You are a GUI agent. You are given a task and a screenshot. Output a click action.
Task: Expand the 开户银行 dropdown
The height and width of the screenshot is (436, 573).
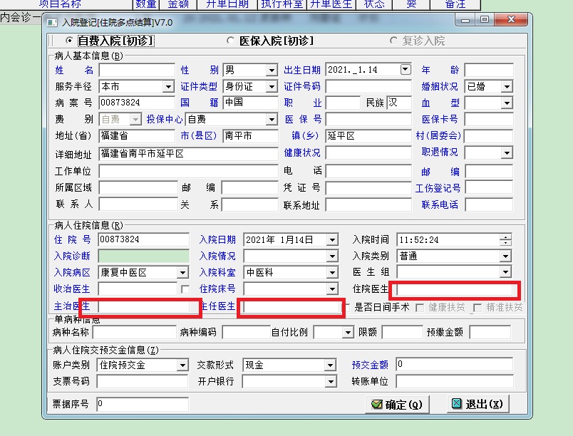tap(331, 382)
